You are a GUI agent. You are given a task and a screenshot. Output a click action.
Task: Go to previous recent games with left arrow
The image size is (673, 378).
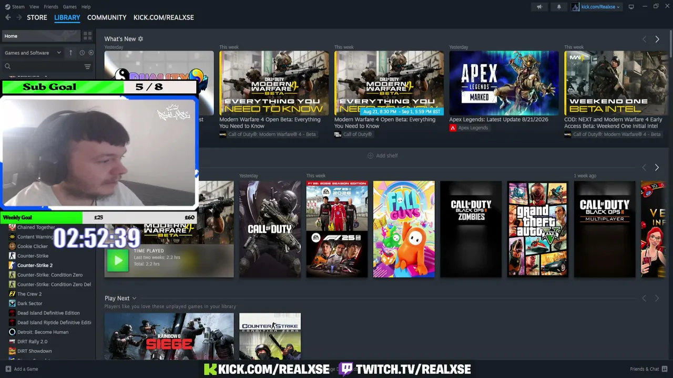644,167
